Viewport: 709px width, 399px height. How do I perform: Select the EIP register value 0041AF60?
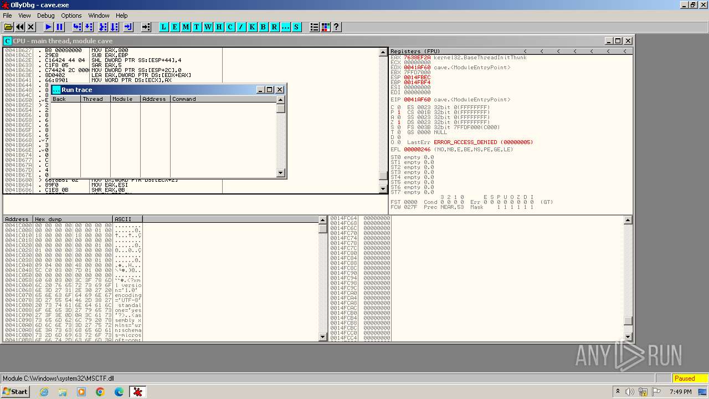pyautogui.click(x=417, y=100)
